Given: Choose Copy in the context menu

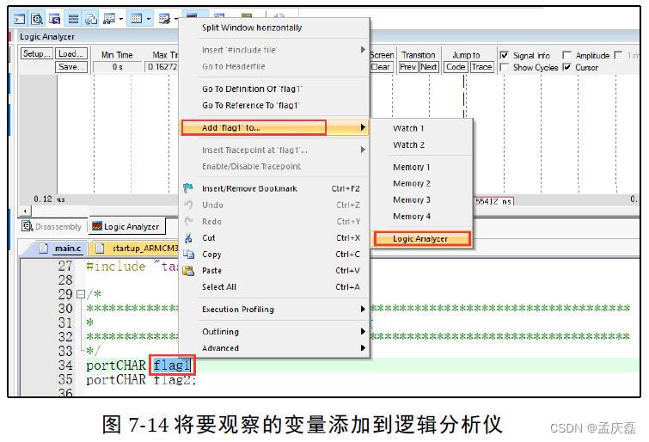Looking at the screenshot, I should 274,255.
